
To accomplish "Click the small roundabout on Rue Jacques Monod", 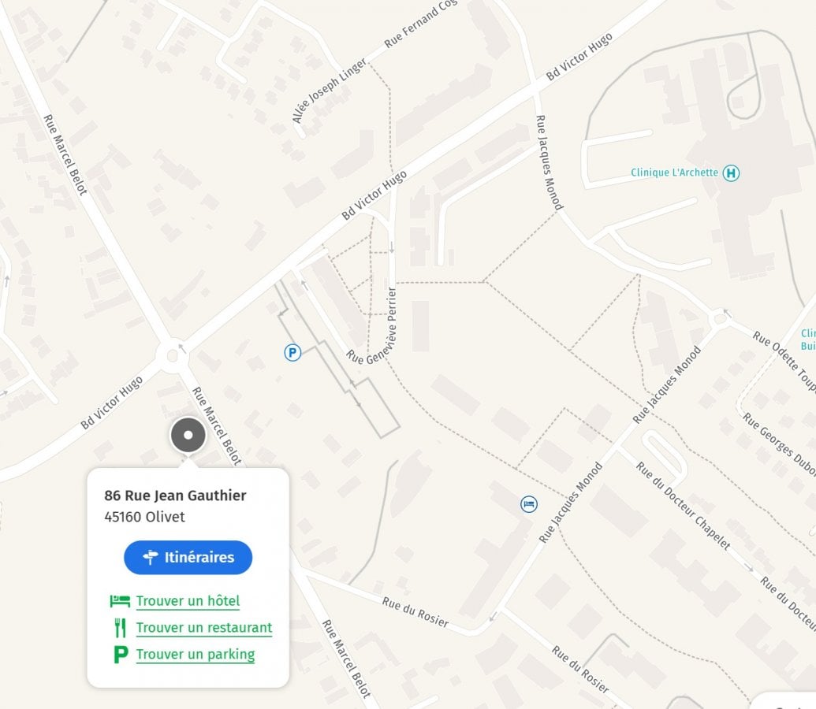I will [721, 318].
